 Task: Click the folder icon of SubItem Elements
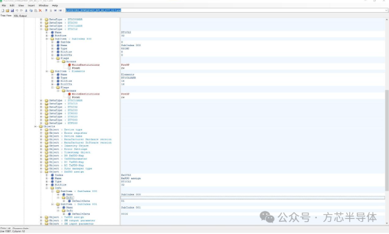(53, 71)
